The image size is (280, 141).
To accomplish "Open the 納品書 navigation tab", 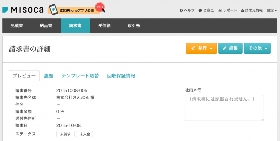I will [46, 26].
